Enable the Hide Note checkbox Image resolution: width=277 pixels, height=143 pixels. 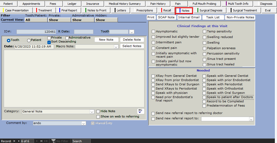tap(98, 111)
